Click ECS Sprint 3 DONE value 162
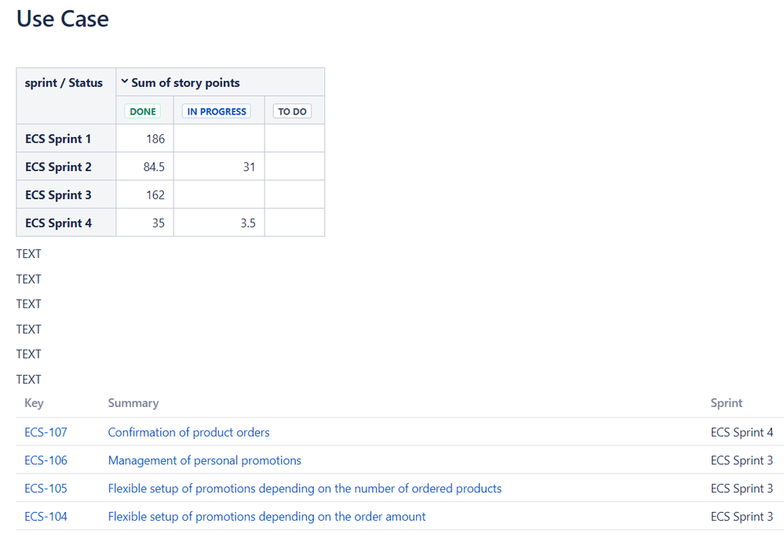 tap(155, 195)
